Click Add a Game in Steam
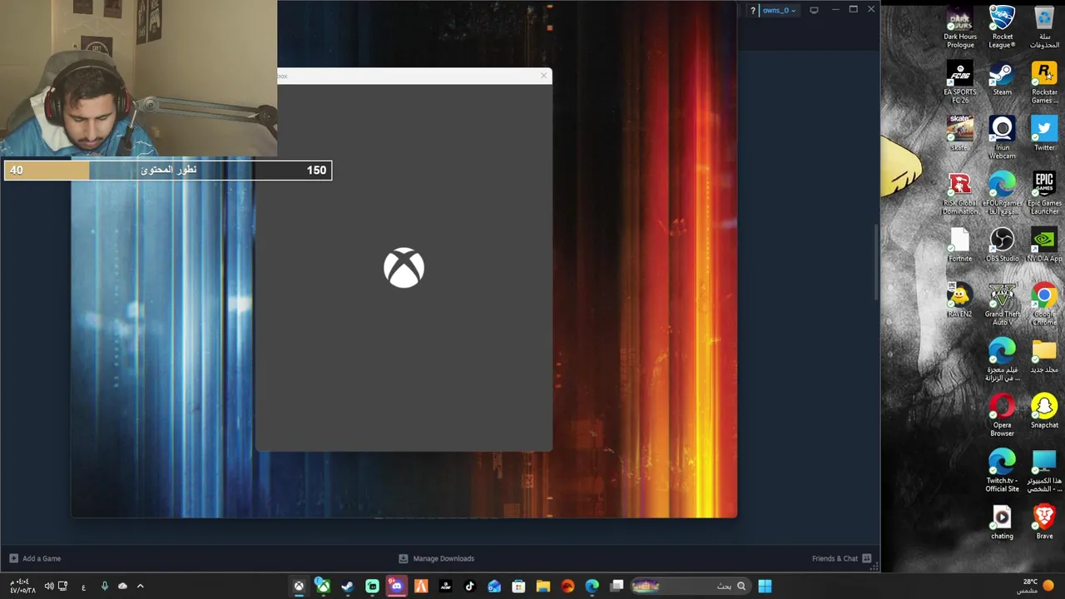The image size is (1065, 599). click(x=35, y=558)
